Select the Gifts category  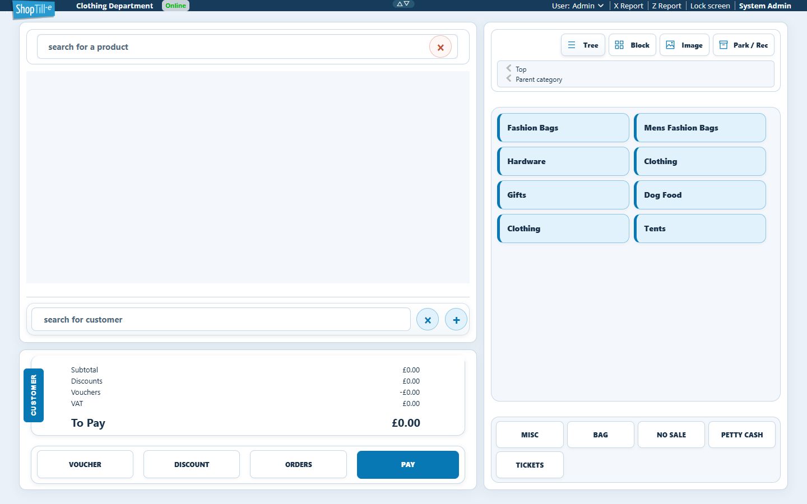click(563, 195)
